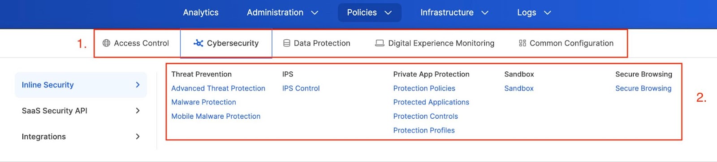Viewport: 717px width, 162px height.
Task: Open the Logs dropdown chevron
Action: tap(547, 13)
